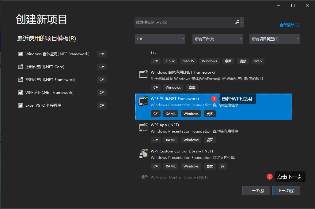Click the Windows 窗体应用 template icon in list
Image resolution: width=315 pixels, height=209 pixels.
(143, 74)
